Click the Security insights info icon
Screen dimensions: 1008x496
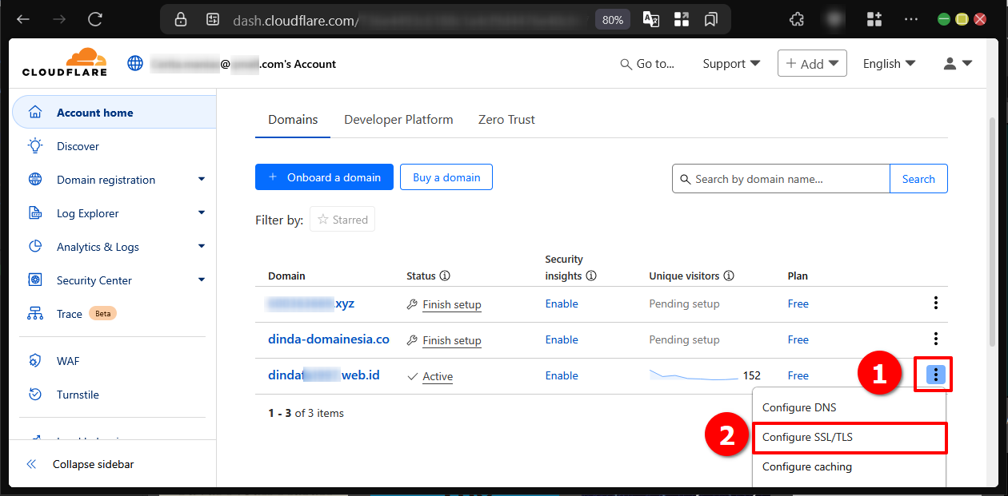(x=591, y=276)
